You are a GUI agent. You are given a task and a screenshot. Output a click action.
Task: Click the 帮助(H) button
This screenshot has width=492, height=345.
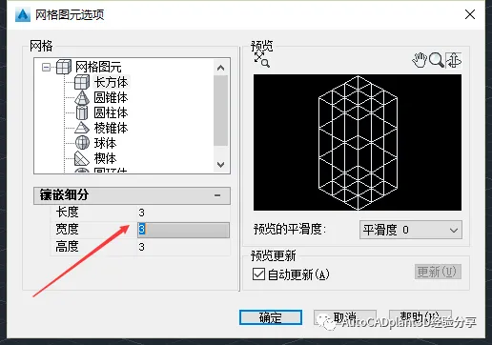(420, 317)
